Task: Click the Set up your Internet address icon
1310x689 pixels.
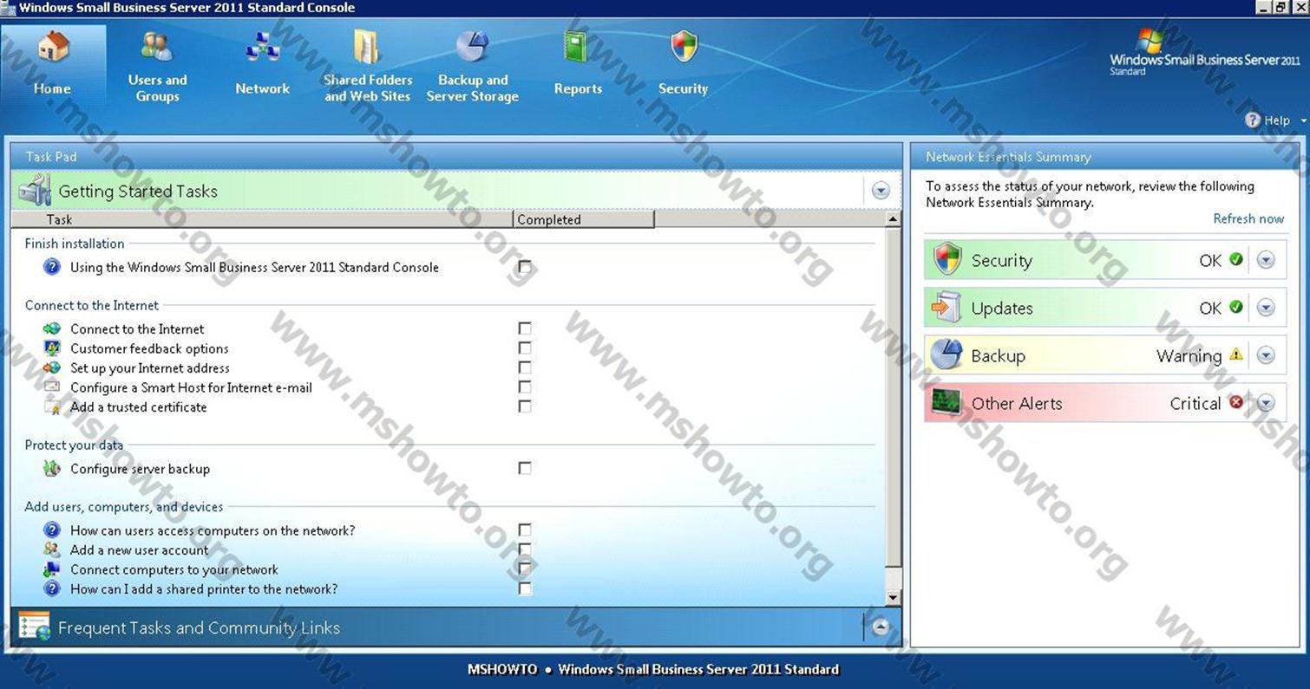Action: 52,367
